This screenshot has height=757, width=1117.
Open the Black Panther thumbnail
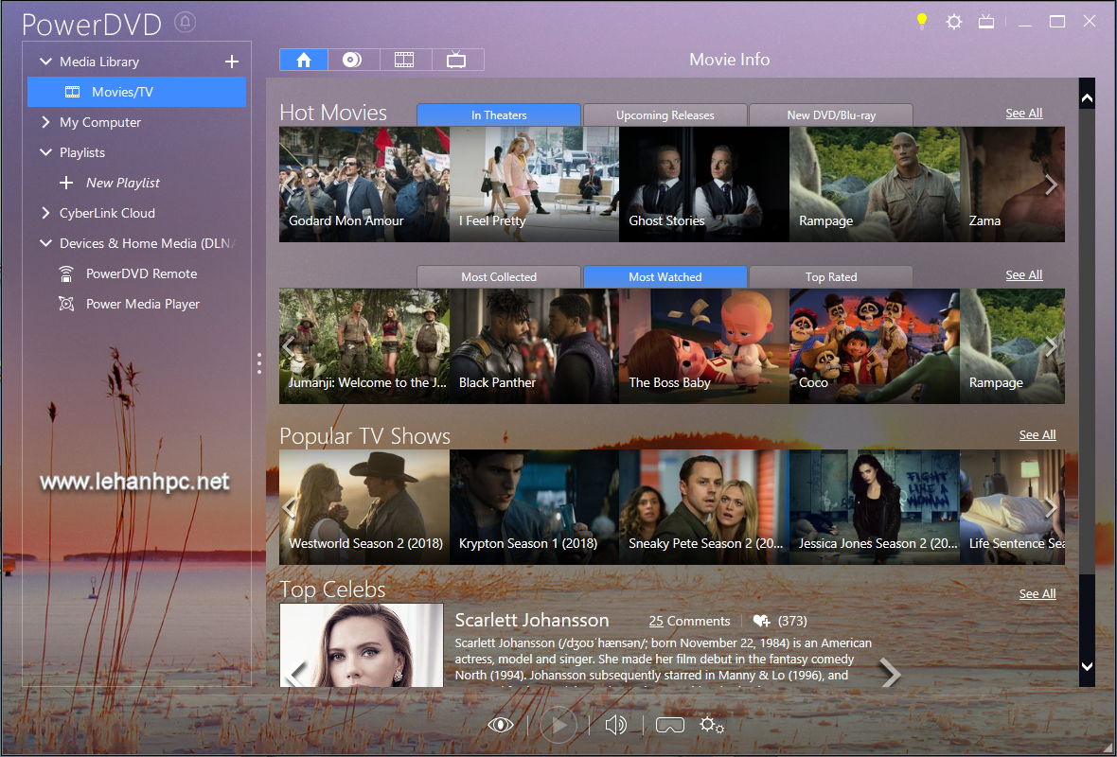(x=534, y=346)
